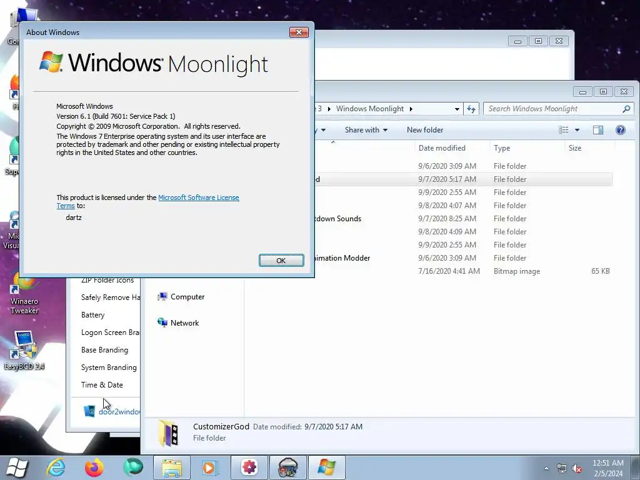The image size is (640, 480).
Task: Switch to Windows Explorer on the taskbar
Action: click(x=172, y=467)
